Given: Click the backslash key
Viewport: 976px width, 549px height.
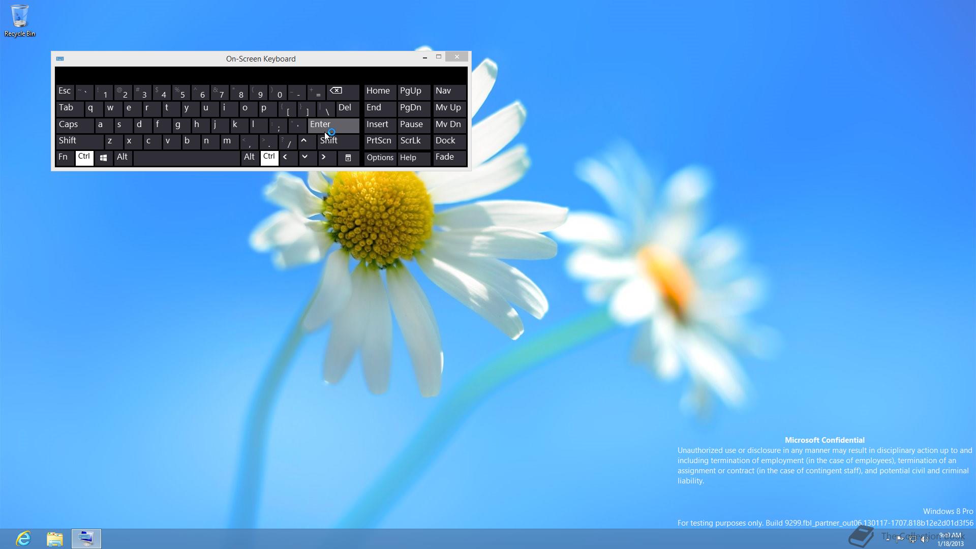Looking at the screenshot, I should point(325,108).
